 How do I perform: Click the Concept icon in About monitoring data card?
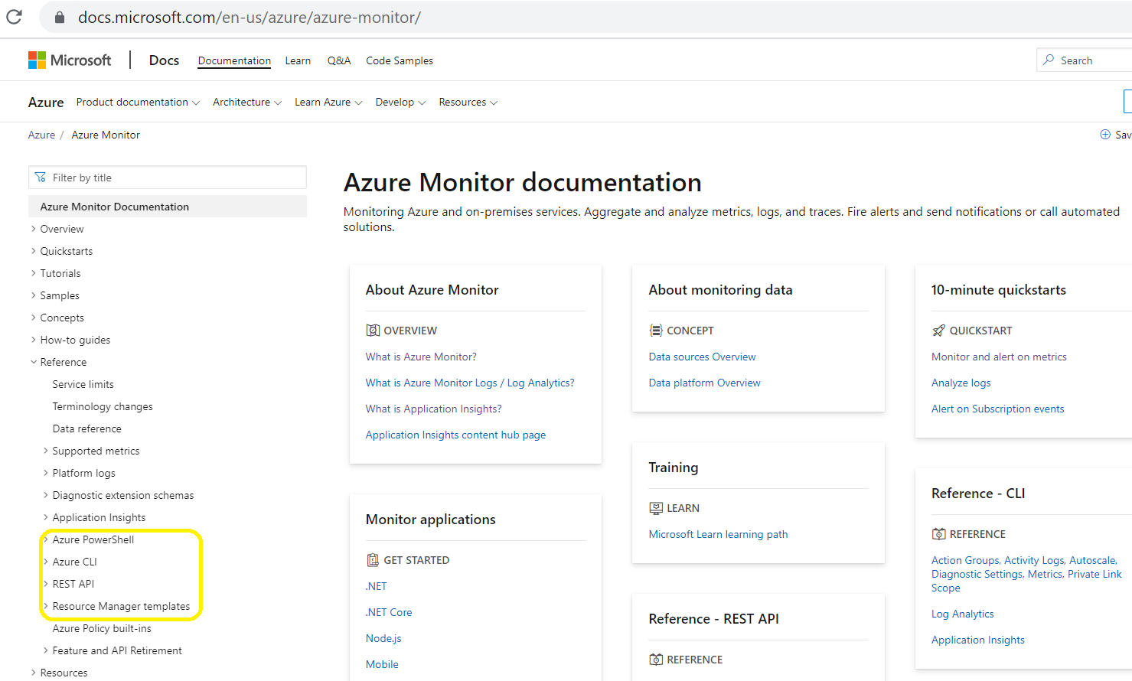tap(655, 330)
